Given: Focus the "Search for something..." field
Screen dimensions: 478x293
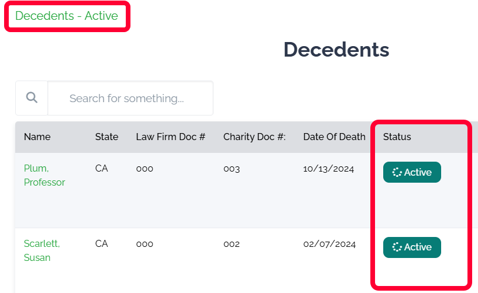Looking at the screenshot, I should [130, 98].
